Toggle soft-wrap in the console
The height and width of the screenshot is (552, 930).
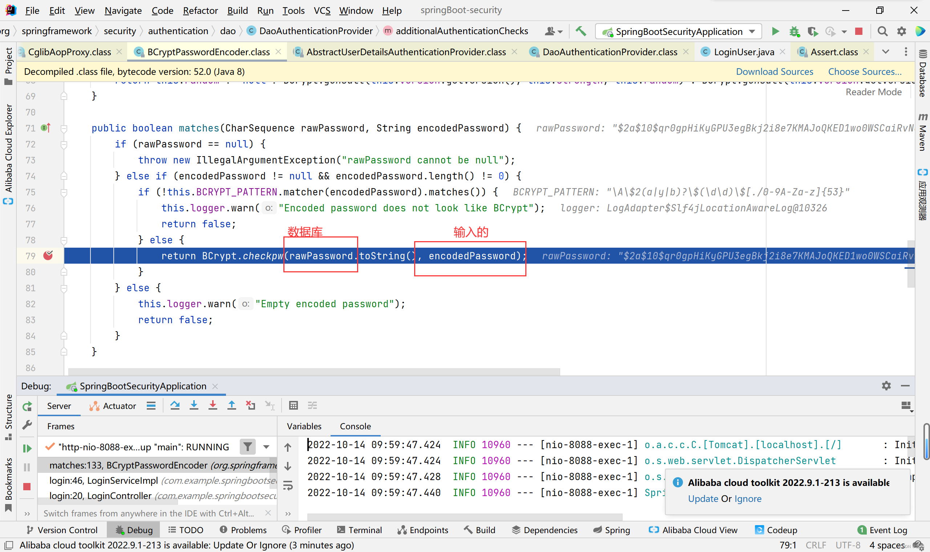pyautogui.click(x=288, y=486)
